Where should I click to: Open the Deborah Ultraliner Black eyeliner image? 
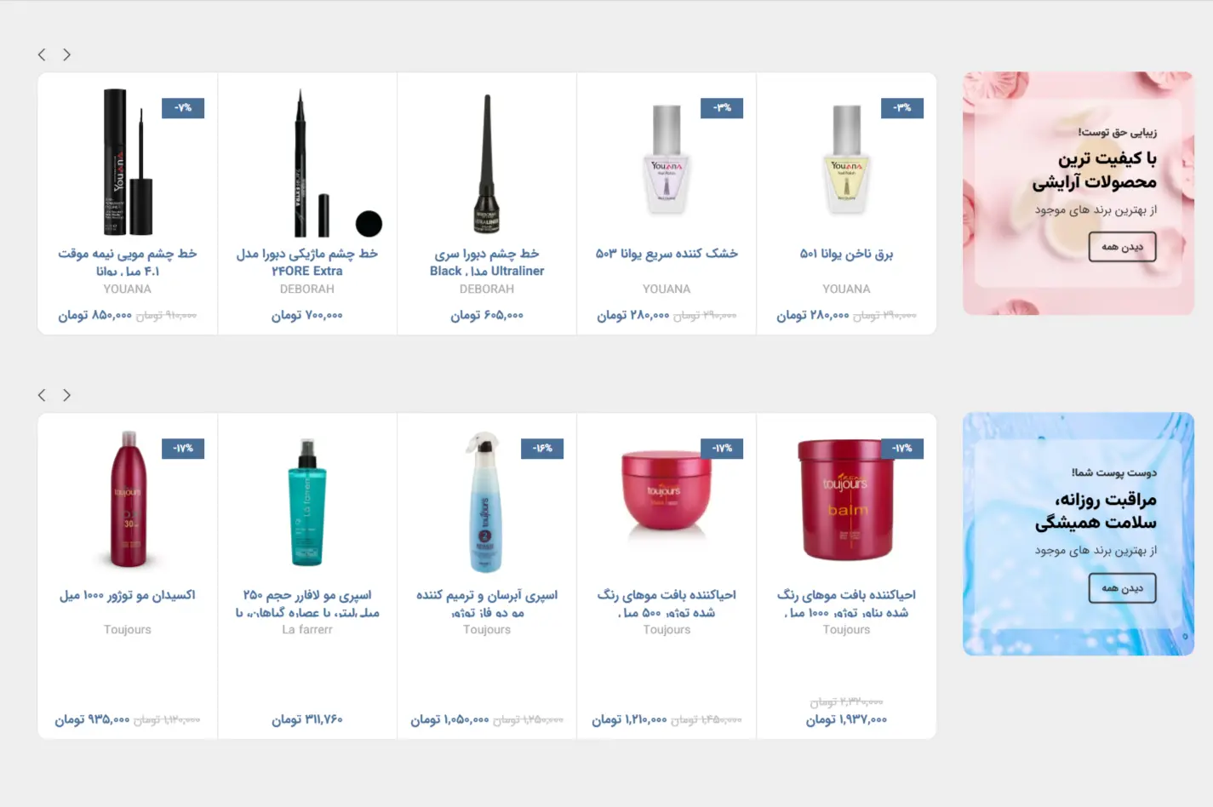click(x=487, y=163)
